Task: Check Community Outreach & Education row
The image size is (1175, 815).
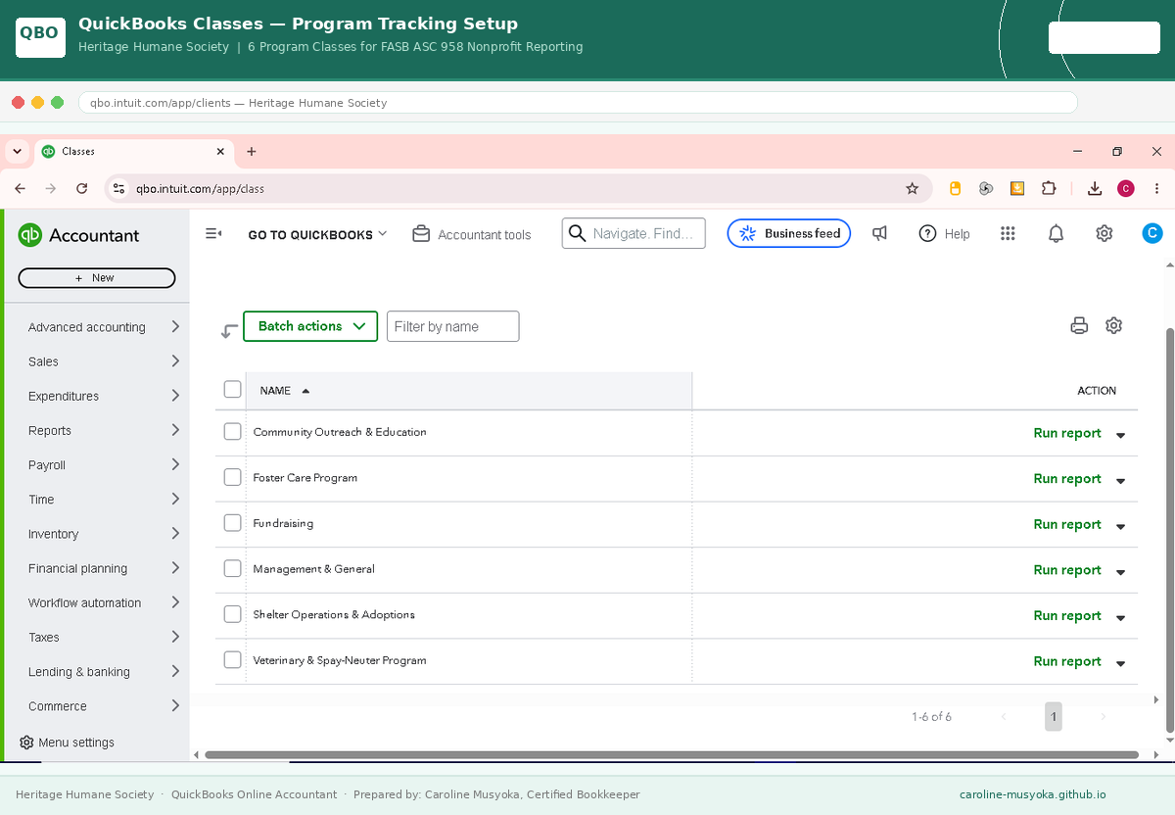Action: [232, 431]
